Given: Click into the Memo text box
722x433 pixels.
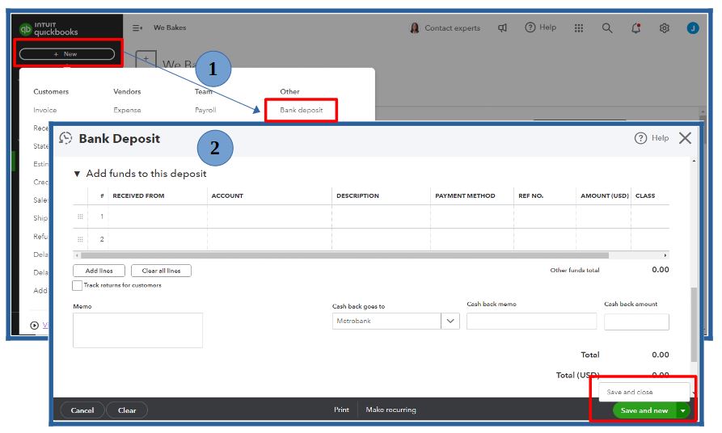Looking at the screenshot, I should pyautogui.click(x=137, y=330).
